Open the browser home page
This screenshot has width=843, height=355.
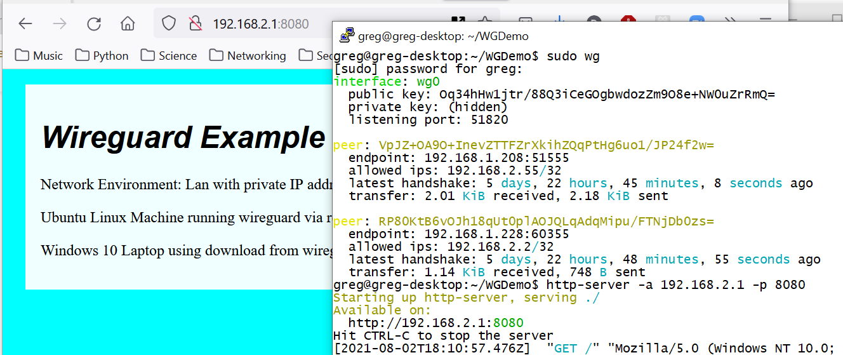click(x=128, y=24)
